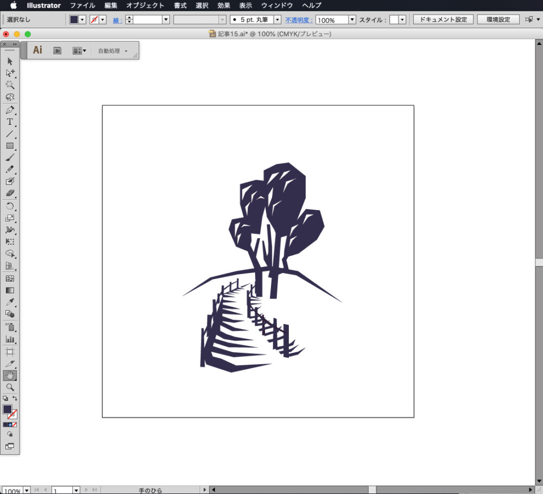The image size is (543, 494).
Task: Click the 環境設定 button
Action: [x=498, y=20]
